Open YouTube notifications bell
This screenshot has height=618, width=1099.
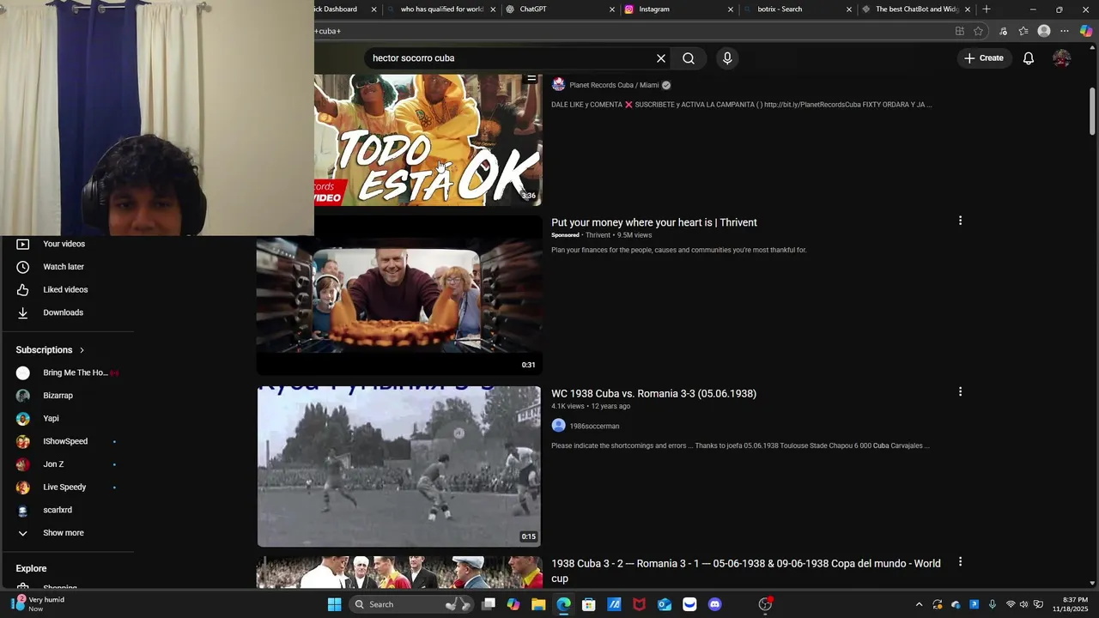point(1029,58)
